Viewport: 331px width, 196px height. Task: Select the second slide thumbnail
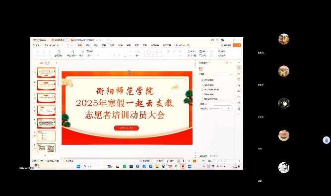click(x=46, y=85)
